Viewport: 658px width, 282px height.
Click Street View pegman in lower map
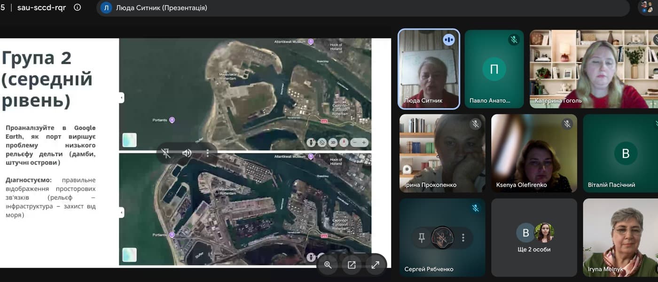coord(311,257)
